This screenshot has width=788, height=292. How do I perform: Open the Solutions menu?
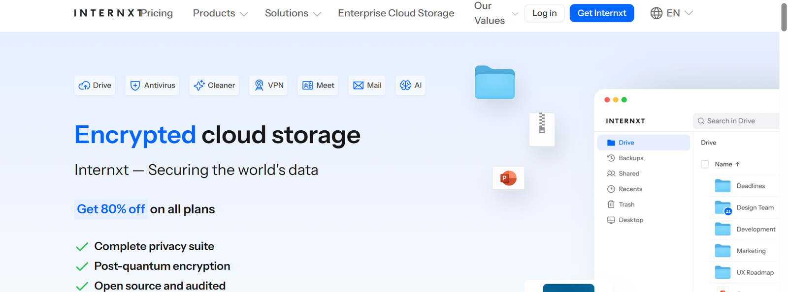[x=287, y=13]
